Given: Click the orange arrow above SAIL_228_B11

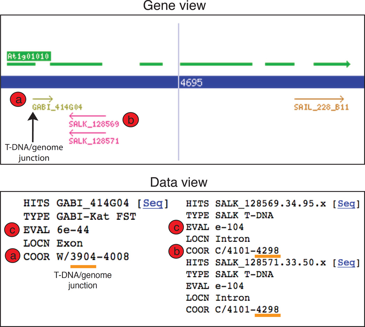Looking at the screenshot, I should click(319, 99).
